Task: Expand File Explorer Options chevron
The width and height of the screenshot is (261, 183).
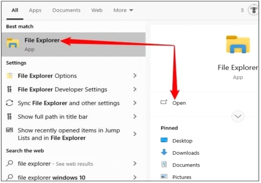Action: [x=135, y=76]
